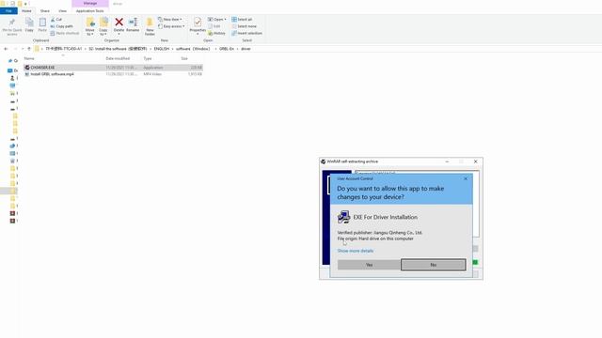Click the Paste ribbon icon
Image resolution: width=602 pixels, height=338 pixels.
(42, 23)
